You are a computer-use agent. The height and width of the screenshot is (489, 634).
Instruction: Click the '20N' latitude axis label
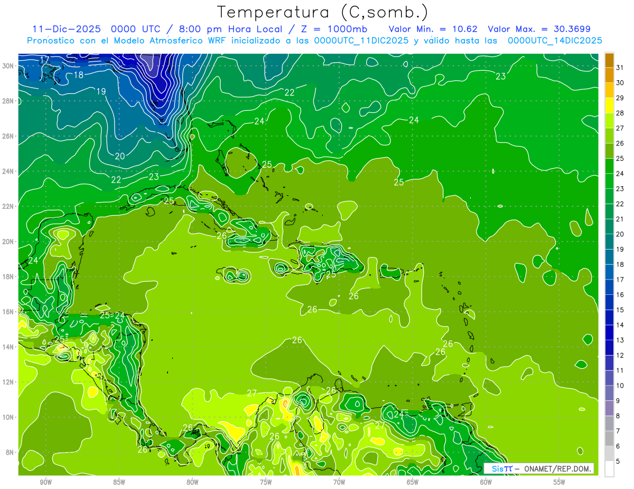point(7,242)
